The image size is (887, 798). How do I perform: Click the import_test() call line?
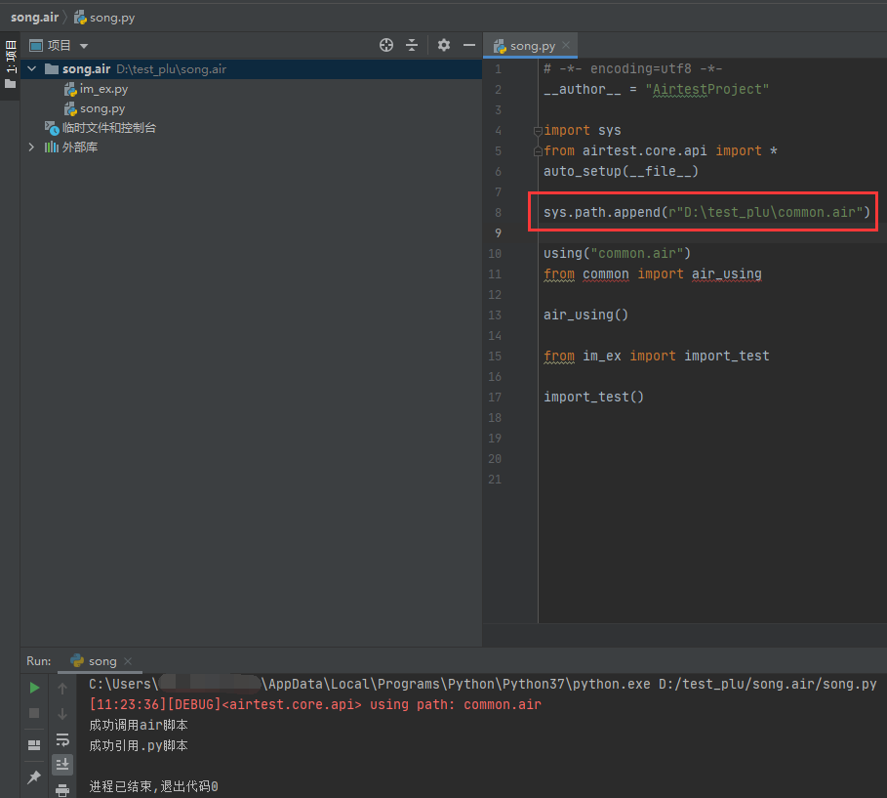pos(593,397)
